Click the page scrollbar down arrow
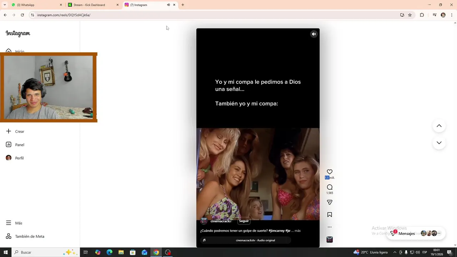Screen dimensions: 457x257 click(x=455, y=245)
